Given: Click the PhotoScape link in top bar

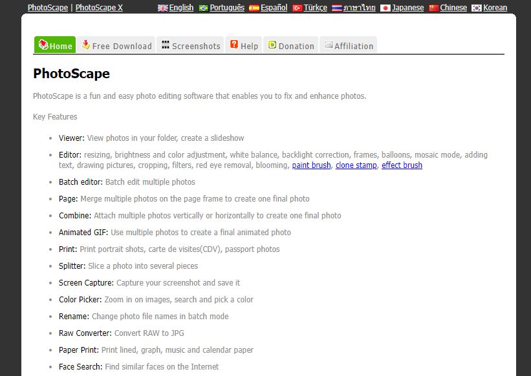Looking at the screenshot, I should pyautogui.click(x=48, y=8).
